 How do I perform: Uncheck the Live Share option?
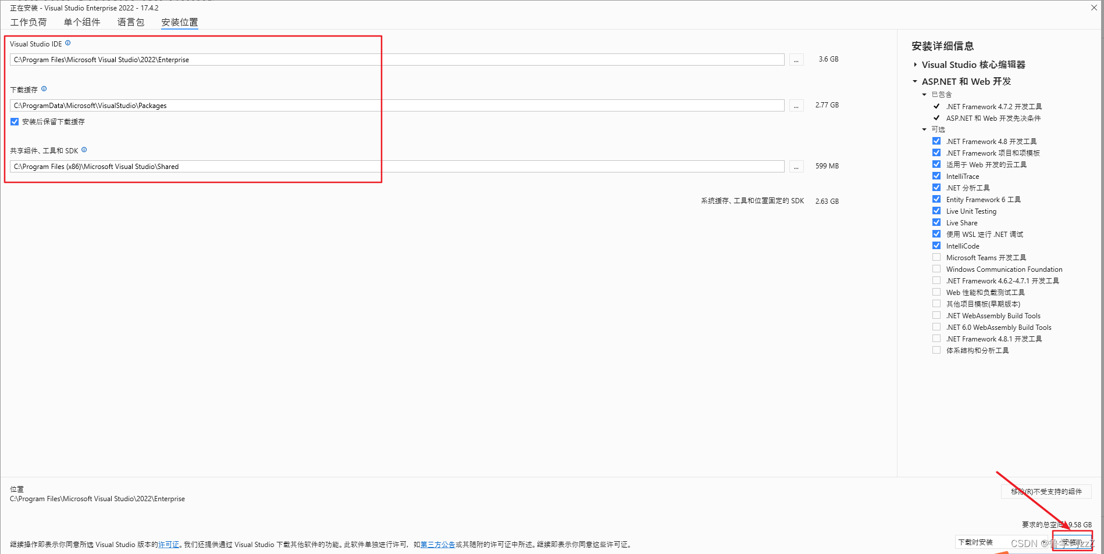click(x=936, y=222)
